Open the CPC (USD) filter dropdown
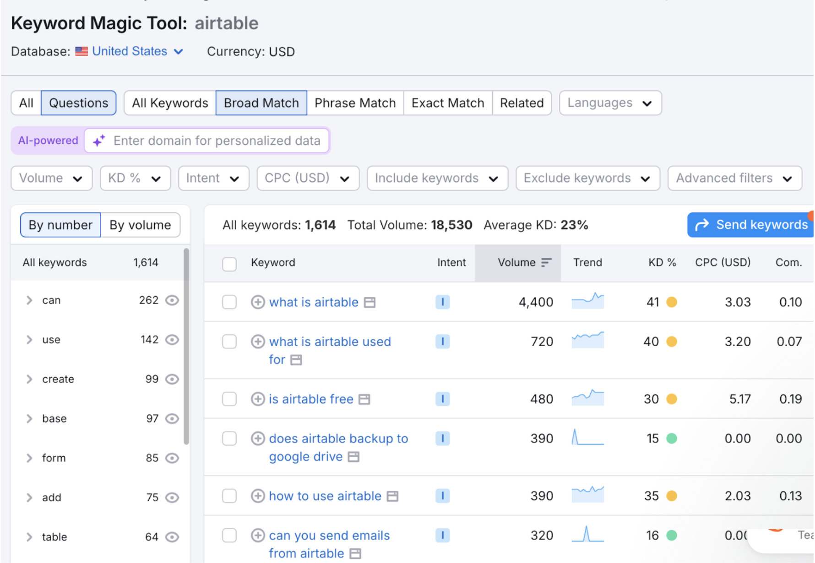 [x=308, y=178]
